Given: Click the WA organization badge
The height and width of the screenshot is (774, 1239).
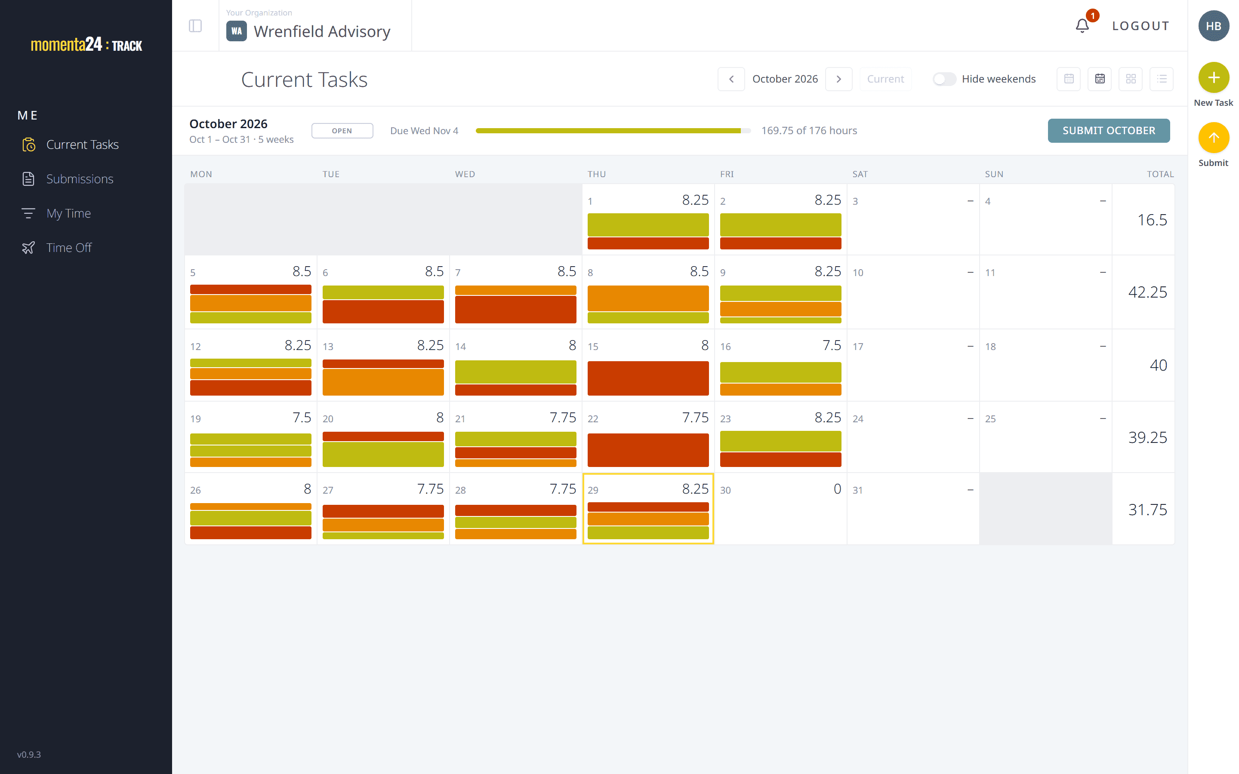Looking at the screenshot, I should pyautogui.click(x=237, y=31).
